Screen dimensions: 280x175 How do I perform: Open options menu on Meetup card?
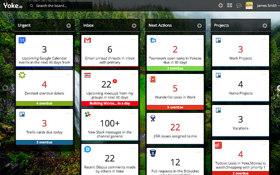pos(133,74)
